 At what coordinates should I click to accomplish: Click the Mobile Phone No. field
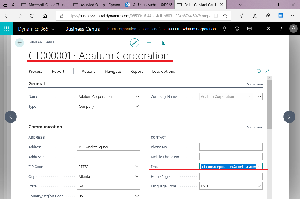(231, 157)
